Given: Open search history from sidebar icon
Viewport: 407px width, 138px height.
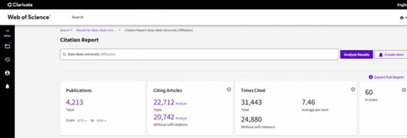Looking at the screenshot, I should (7, 60).
